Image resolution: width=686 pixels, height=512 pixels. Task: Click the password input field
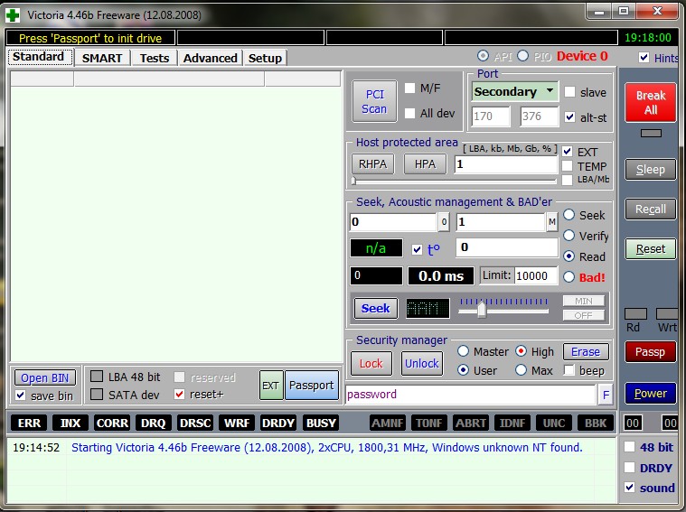470,395
